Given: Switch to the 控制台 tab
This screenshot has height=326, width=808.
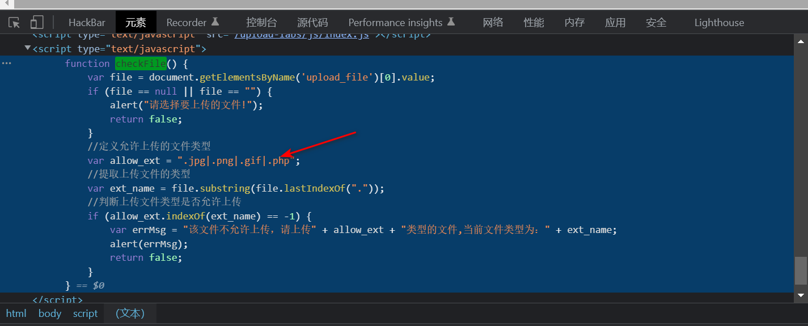Looking at the screenshot, I should click(x=261, y=23).
